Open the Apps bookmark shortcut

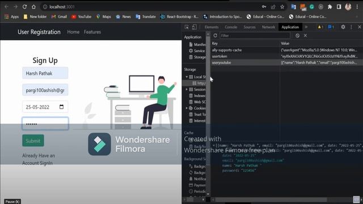point(11,16)
